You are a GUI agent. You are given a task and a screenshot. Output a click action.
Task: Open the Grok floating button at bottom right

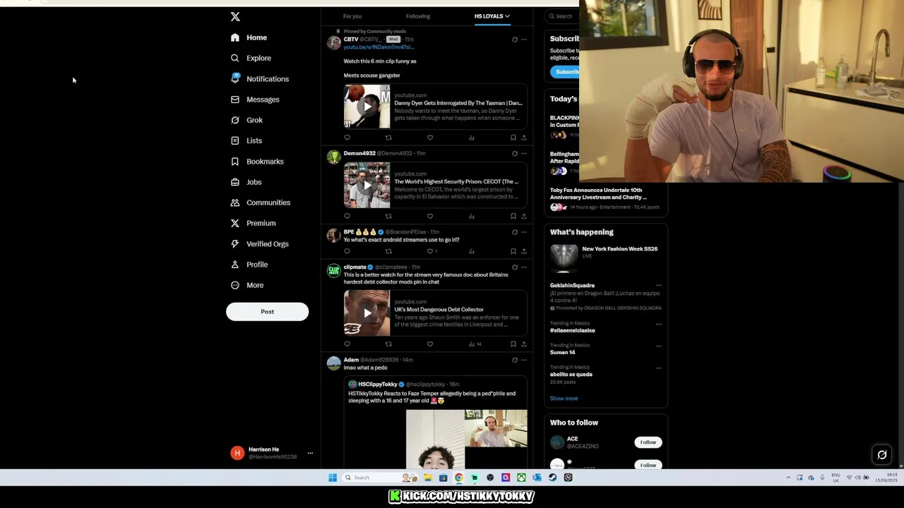click(x=882, y=455)
